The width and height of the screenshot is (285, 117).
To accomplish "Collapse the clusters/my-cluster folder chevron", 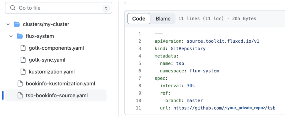I will tap(8, 24).
